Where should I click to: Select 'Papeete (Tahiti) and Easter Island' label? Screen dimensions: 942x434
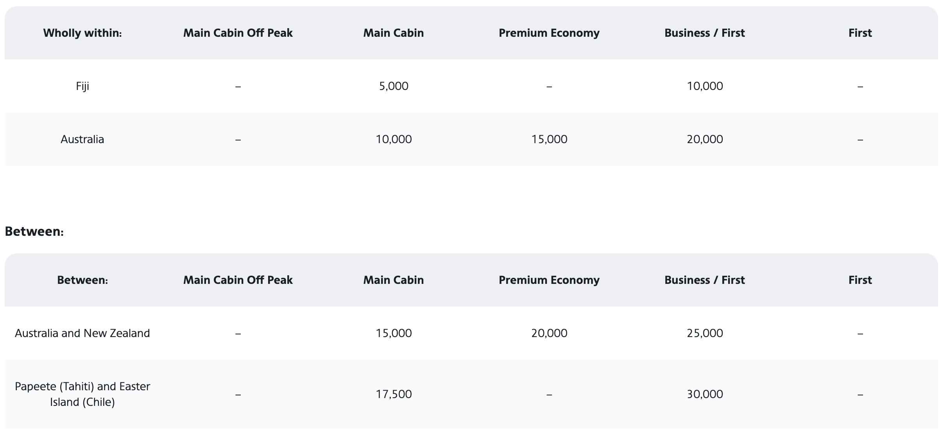coord(82,394)
